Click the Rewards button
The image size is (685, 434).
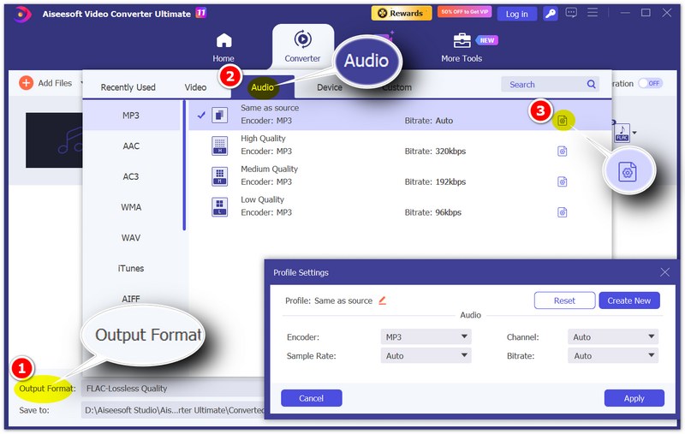point(402,13)
